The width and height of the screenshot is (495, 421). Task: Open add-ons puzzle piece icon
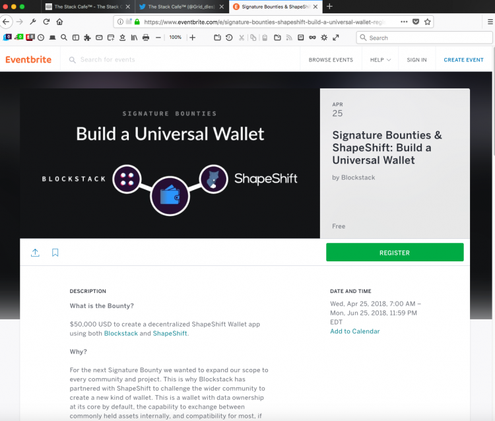point(87,38)
